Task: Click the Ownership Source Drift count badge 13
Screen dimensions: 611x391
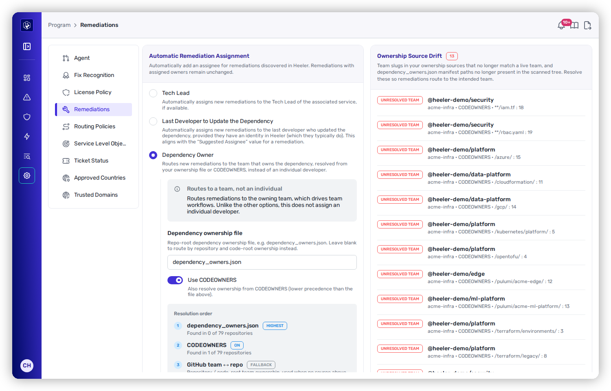Action: 452,56
